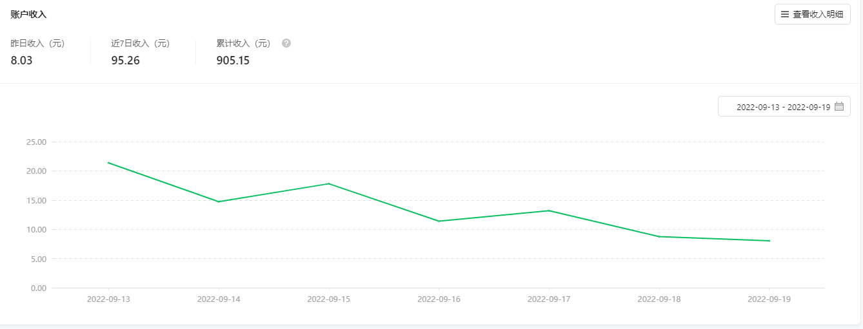Open the 2022-09-13 - 2022-09-19 date picker

(x=783, y=107)
